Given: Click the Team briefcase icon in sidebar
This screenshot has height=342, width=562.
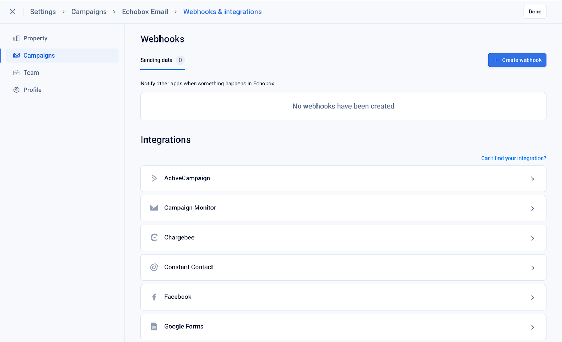Looking at the screenshot, I should [x=16, y=73].
